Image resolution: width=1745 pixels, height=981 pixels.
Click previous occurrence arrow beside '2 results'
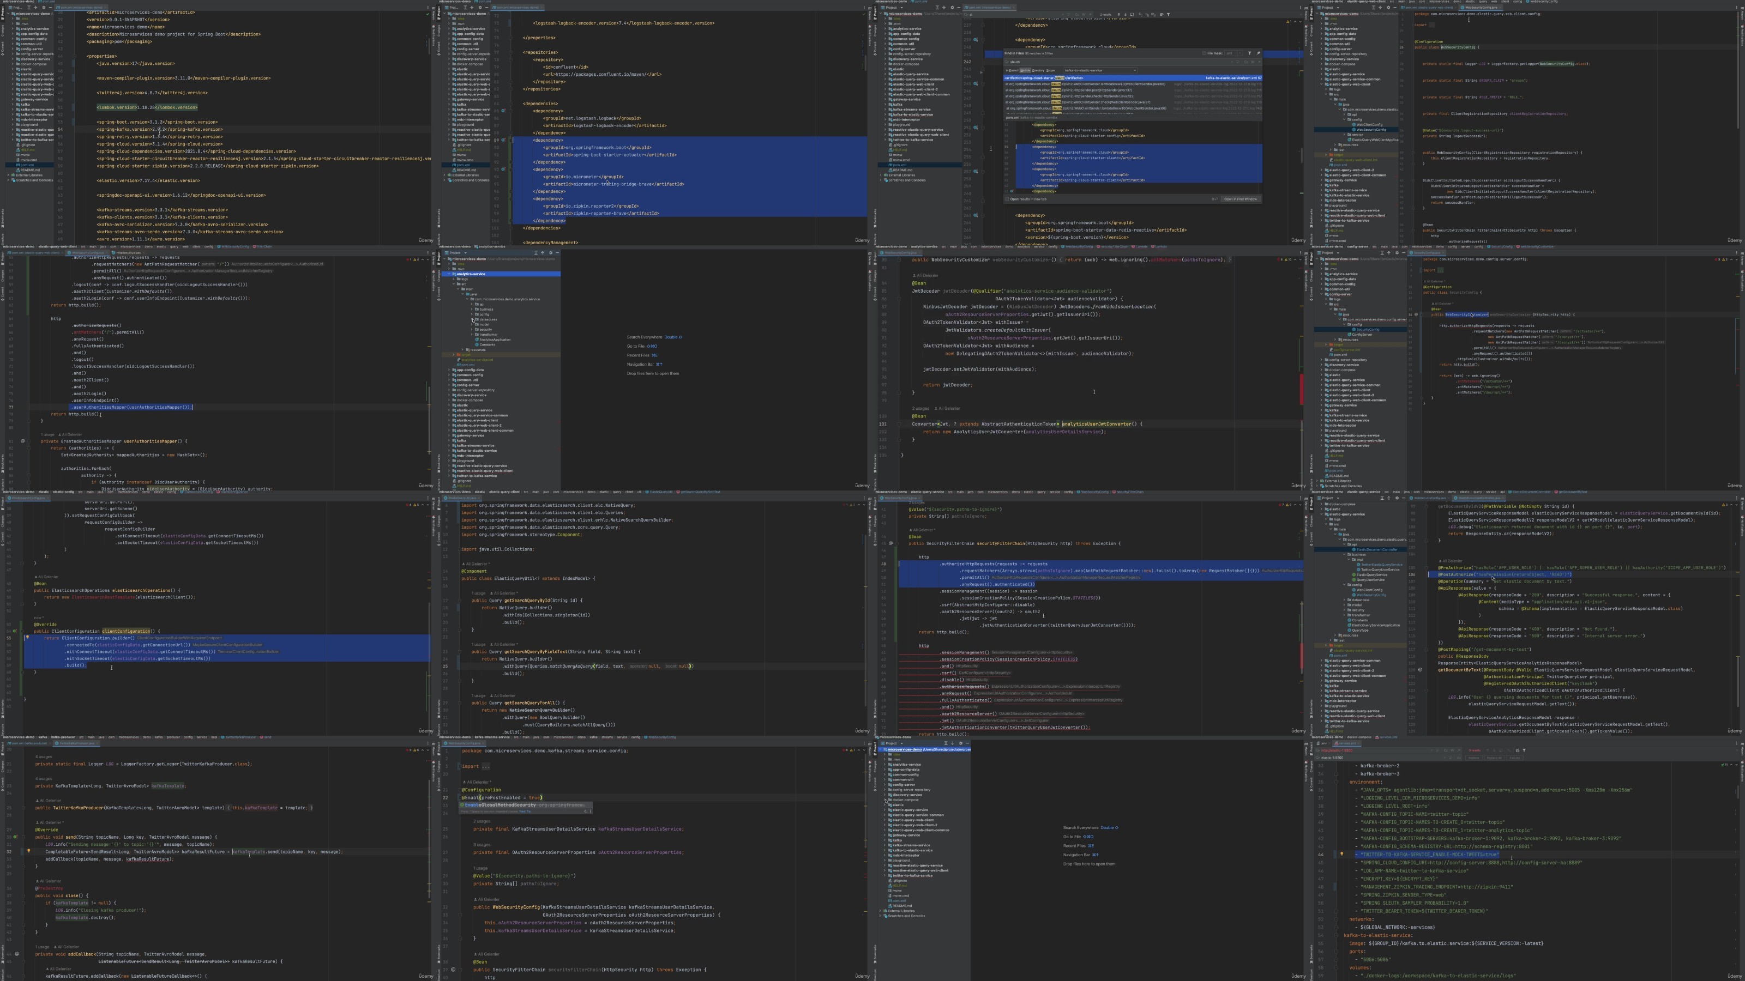[1119, 14]
